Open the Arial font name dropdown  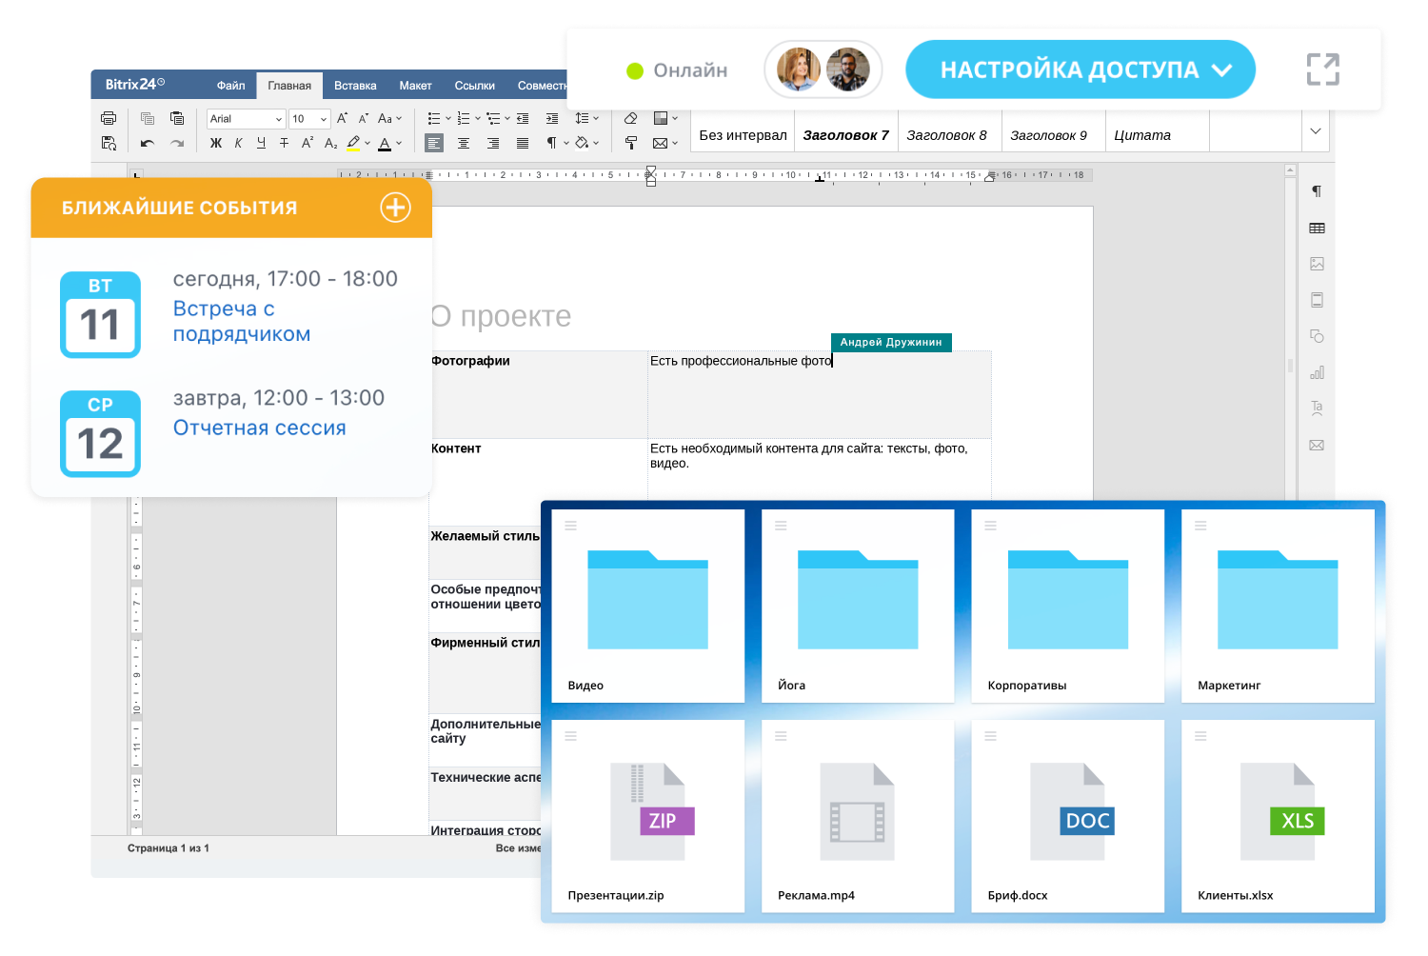(246, 119)
